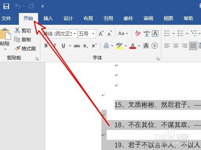
Task: Click Clear All Formatting eraser icon
Action: tap(138, 33)
